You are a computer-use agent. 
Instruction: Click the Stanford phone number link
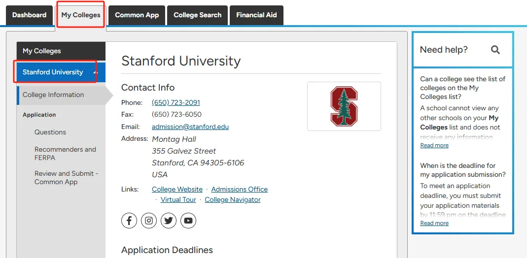coord(176,103)
